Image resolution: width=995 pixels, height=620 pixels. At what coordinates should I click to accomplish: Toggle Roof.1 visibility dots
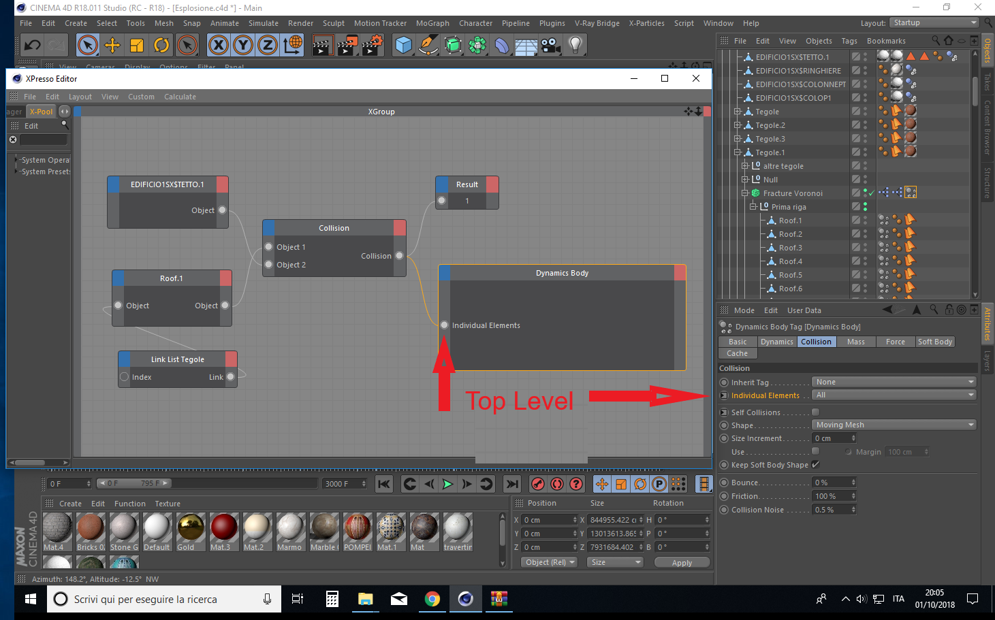(866, 221)
